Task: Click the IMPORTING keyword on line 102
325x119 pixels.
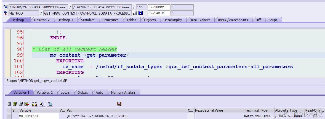Action: (x=70, y=73)
